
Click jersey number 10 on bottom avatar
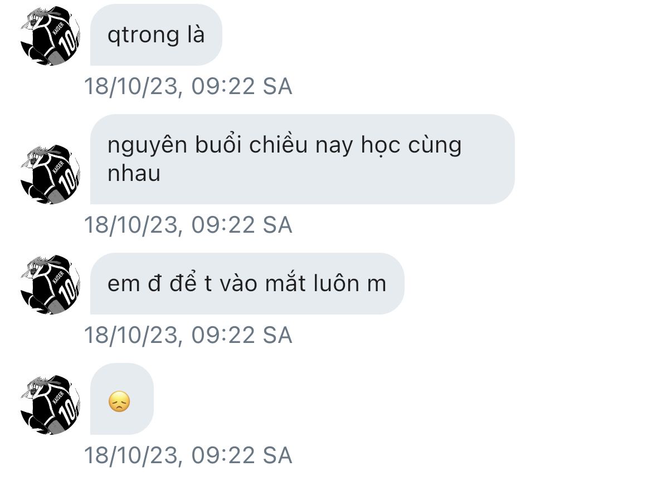[68, 411]
